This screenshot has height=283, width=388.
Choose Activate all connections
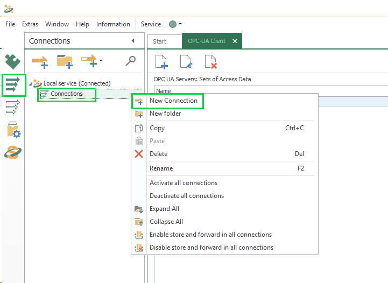pos(225,183)
